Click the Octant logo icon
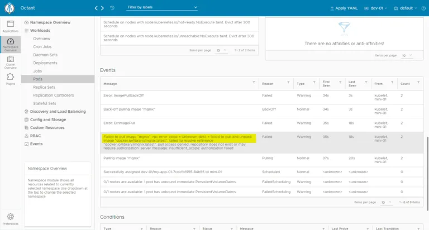429x230 pixels. pyautogui.click(x=9, y=8)
